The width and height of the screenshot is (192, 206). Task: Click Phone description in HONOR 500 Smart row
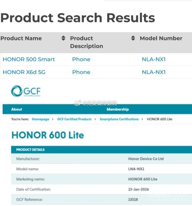coord(81,59)
